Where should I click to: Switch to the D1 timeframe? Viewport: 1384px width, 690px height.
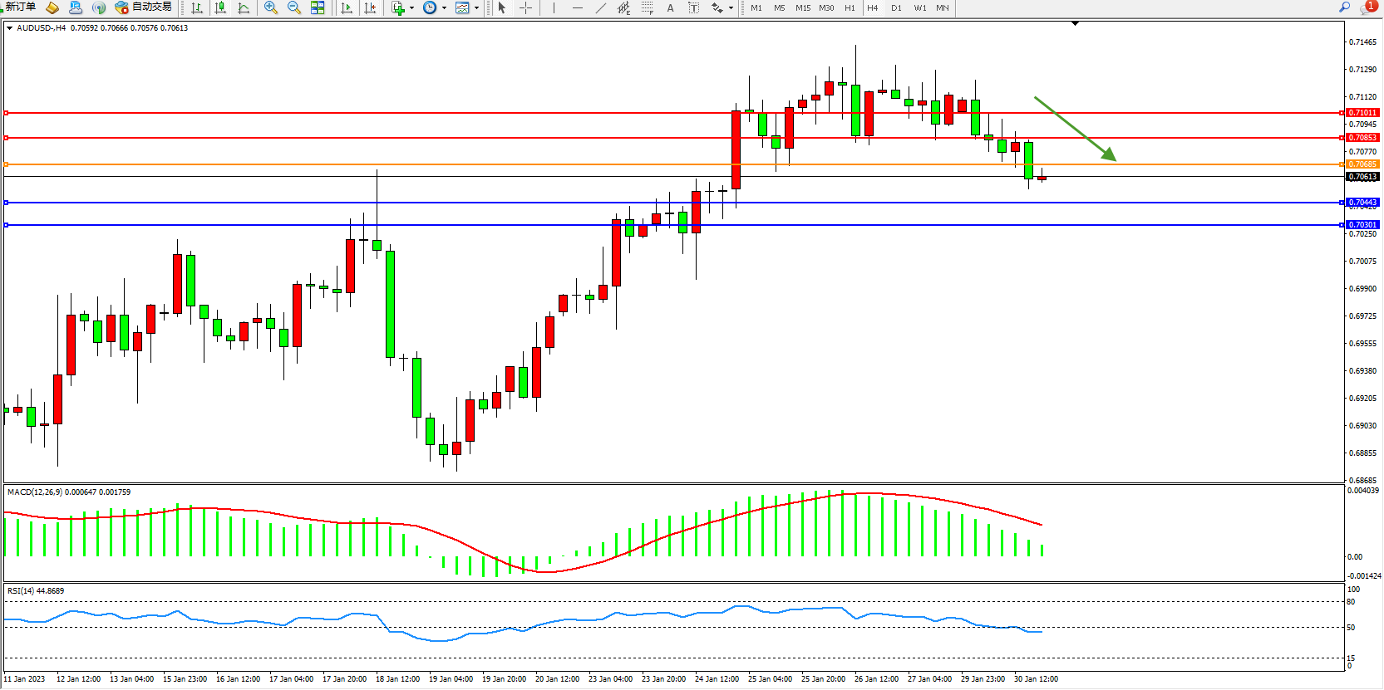click(896, 7)
